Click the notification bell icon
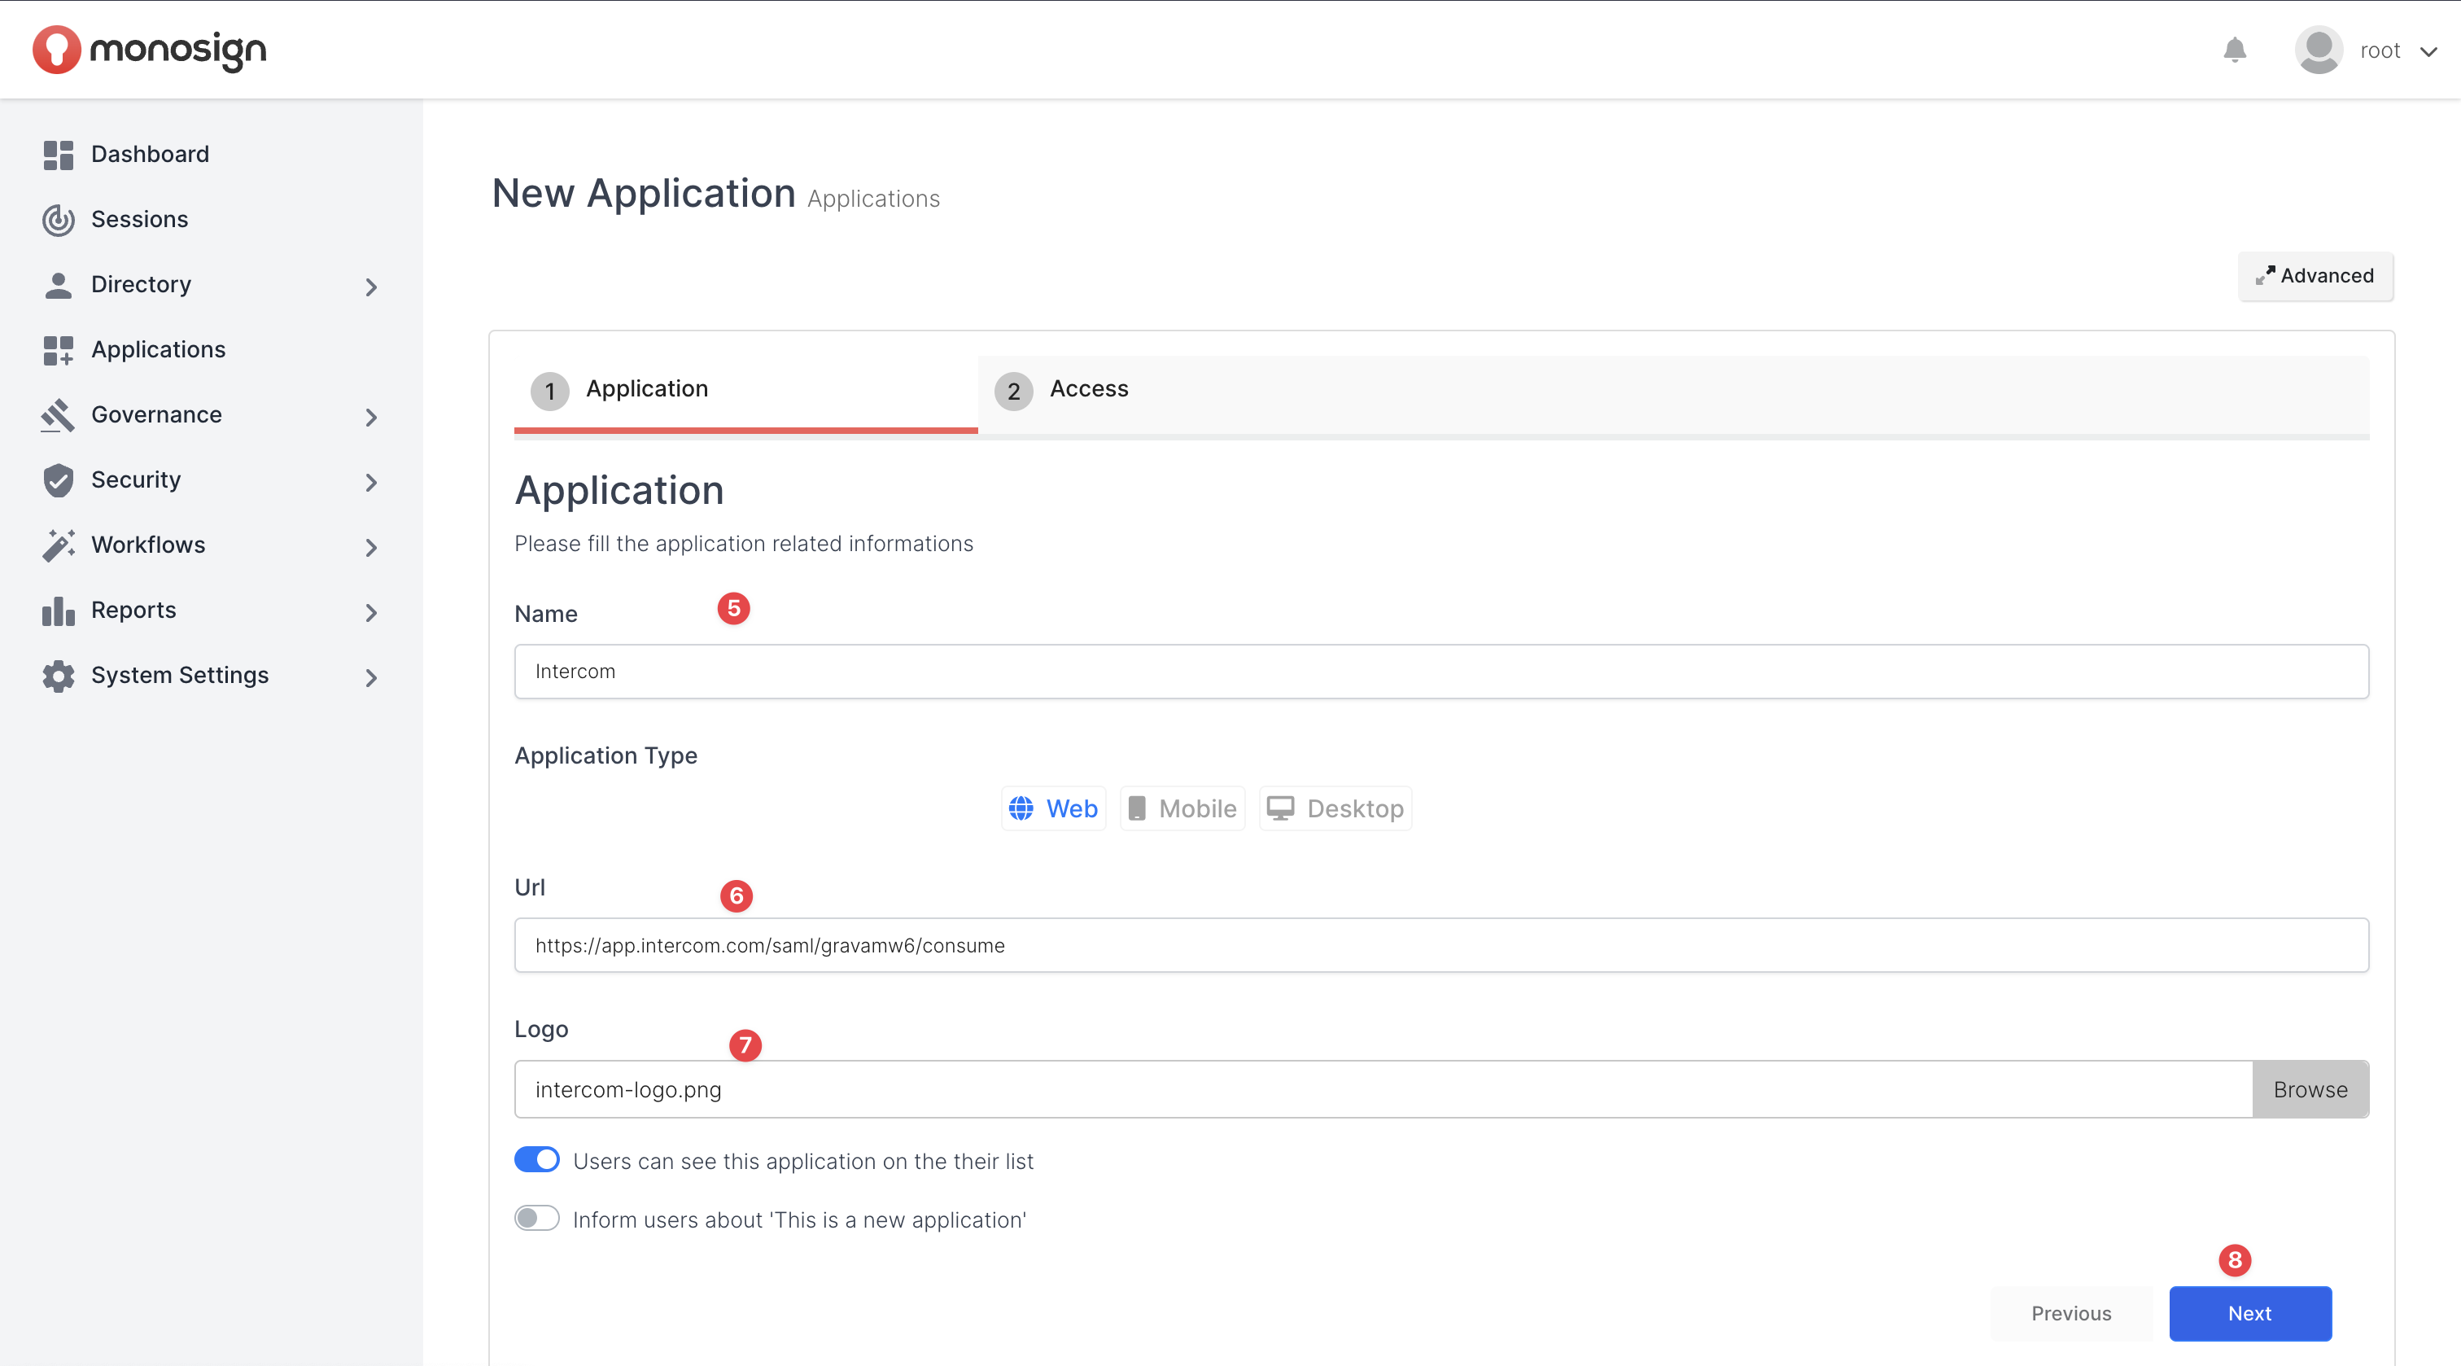Screen dimensions: 2461x1366 2235,50
